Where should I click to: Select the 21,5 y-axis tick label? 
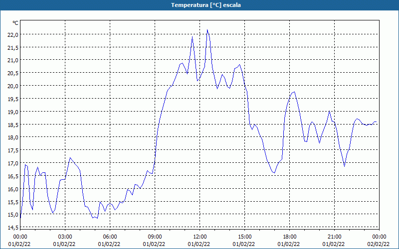13,48
